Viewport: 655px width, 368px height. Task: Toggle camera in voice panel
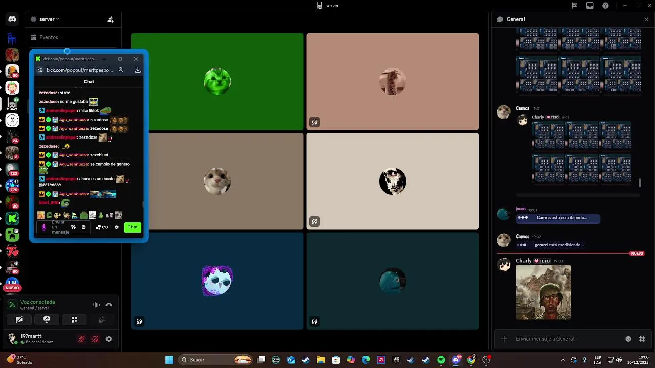pos(19,319)
